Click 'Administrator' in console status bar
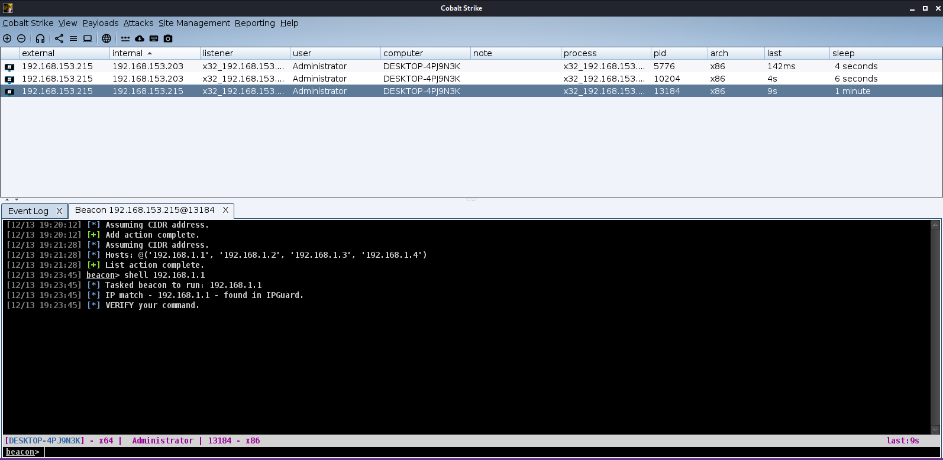Screen dimensions: 943x460 pyautogui.click(x=163, y=440)
